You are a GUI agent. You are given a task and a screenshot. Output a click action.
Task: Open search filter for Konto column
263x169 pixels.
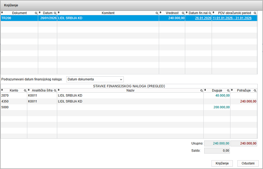pos(25,90)
